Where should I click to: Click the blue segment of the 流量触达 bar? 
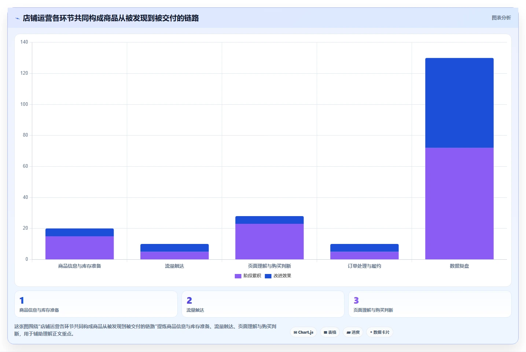[174, 248]
